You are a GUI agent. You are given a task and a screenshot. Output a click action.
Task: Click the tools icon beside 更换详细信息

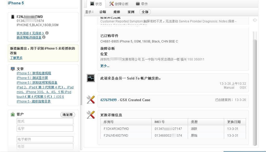tap(91, 115)
